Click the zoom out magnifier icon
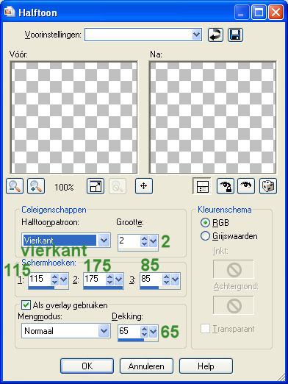 pyautogui.click(x=15, y=186)
